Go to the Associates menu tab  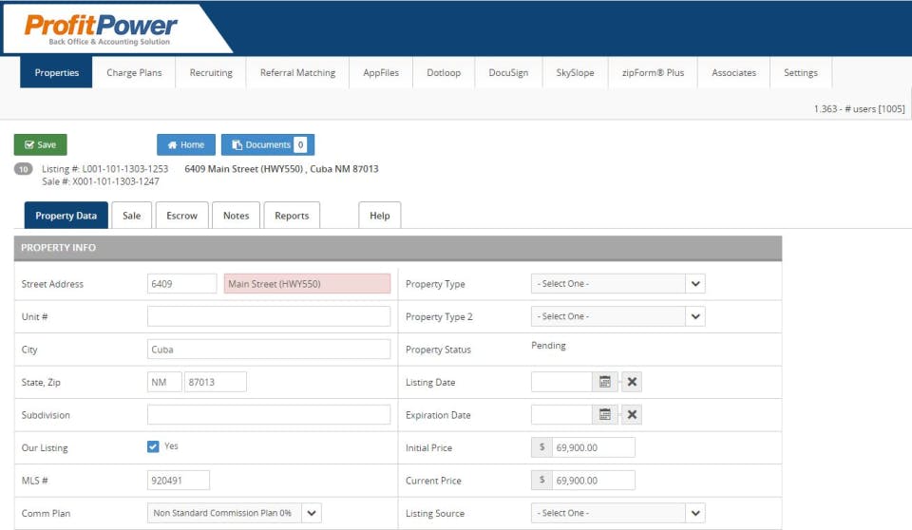pos(733,73)
